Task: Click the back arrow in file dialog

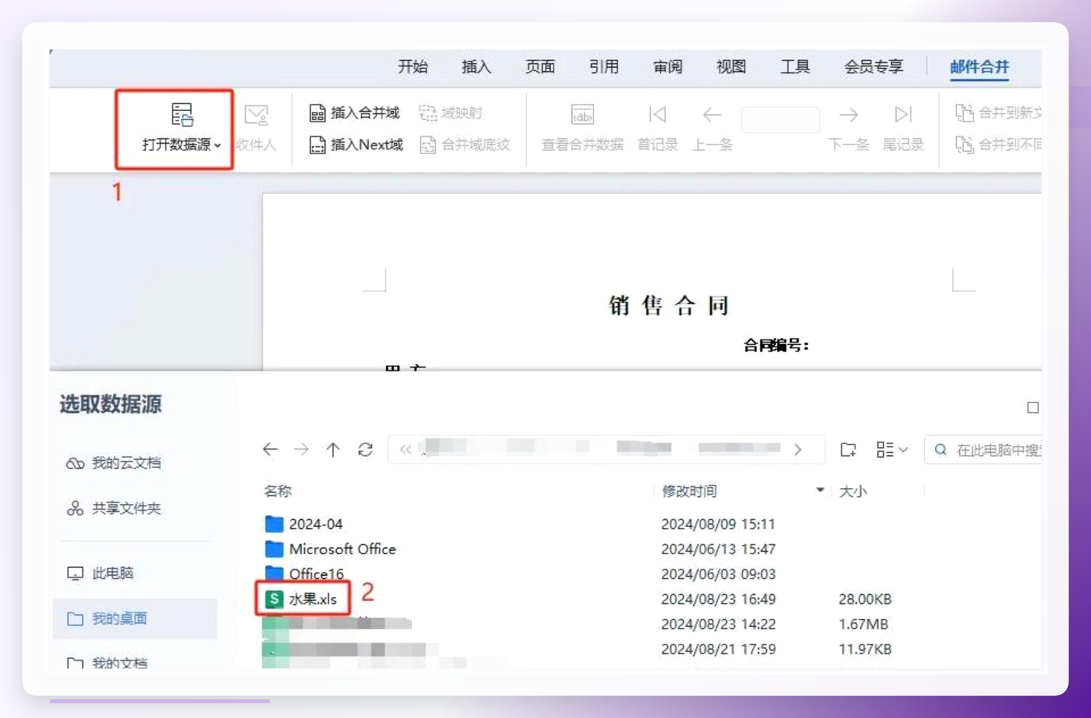Action: [270, 450]
